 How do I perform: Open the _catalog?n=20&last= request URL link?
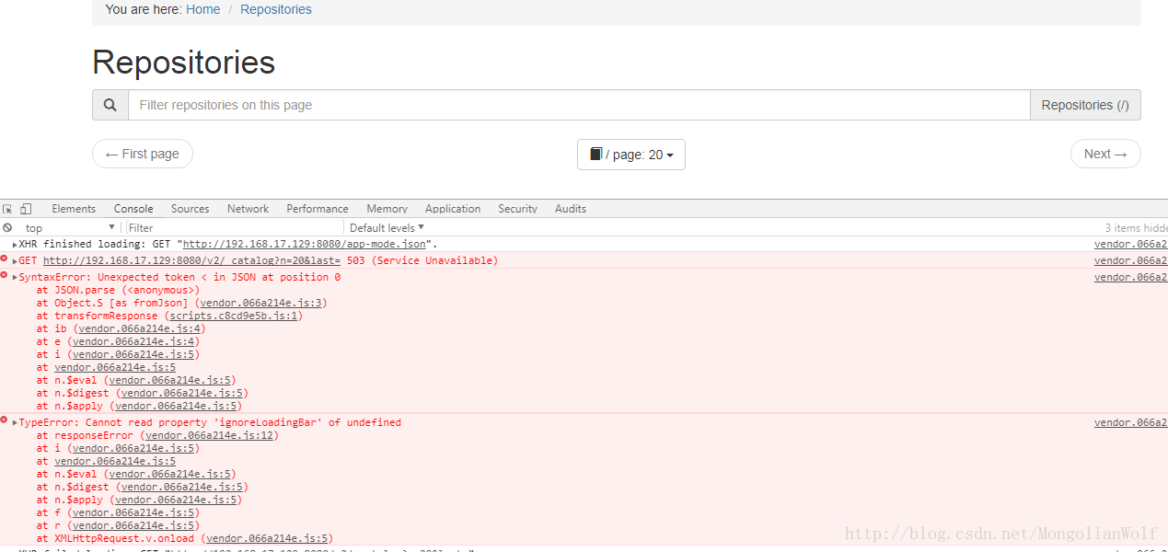192,260
